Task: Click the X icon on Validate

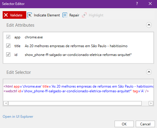Action: [x=6, y=15]
